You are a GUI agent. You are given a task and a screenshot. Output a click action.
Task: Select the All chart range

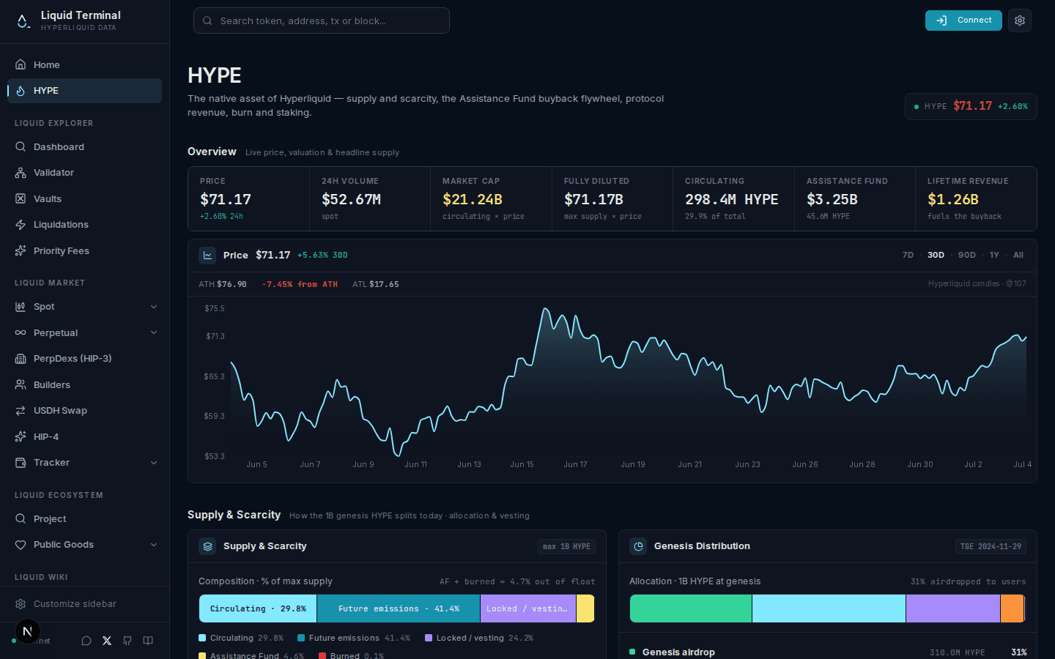tap(1018, 256)
